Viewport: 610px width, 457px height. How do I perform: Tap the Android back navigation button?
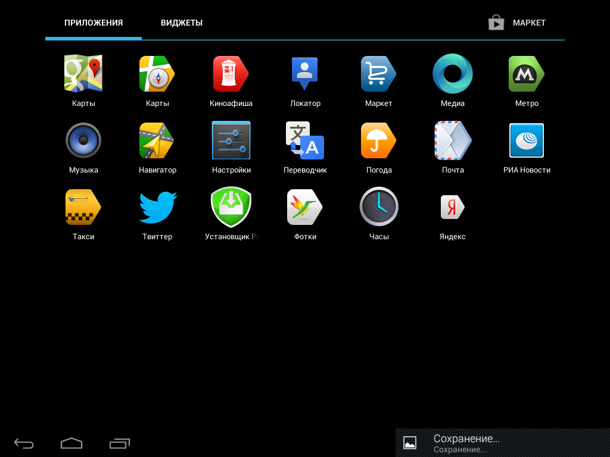(x=24, y=443)
